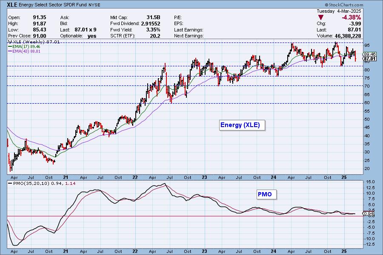Click the date 'Tuesday 4-Mar-2025'
The image size is (383, 255).
[339, 11]
